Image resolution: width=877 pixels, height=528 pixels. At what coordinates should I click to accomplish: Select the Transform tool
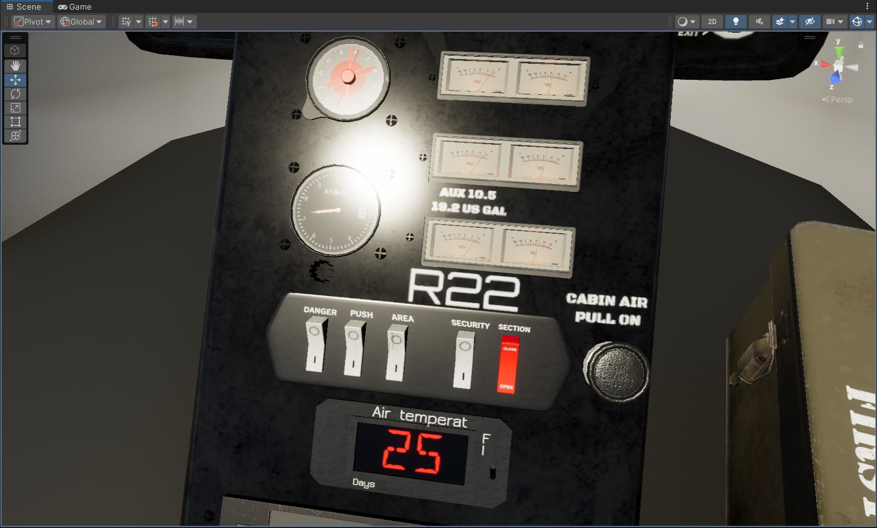(15, 136)
